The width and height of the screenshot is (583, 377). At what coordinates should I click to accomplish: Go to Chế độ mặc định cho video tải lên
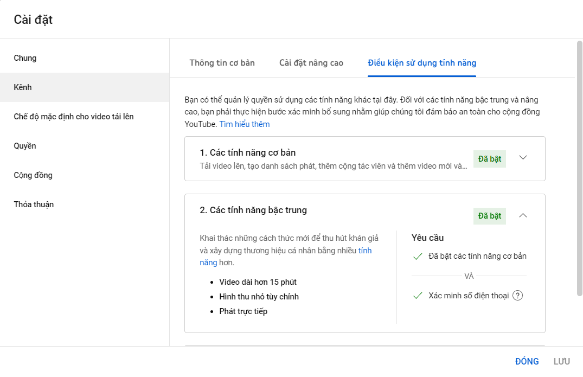point(74,117)
